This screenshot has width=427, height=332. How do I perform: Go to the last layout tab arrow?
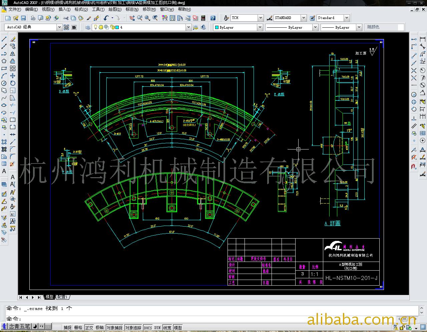[39, 297]
